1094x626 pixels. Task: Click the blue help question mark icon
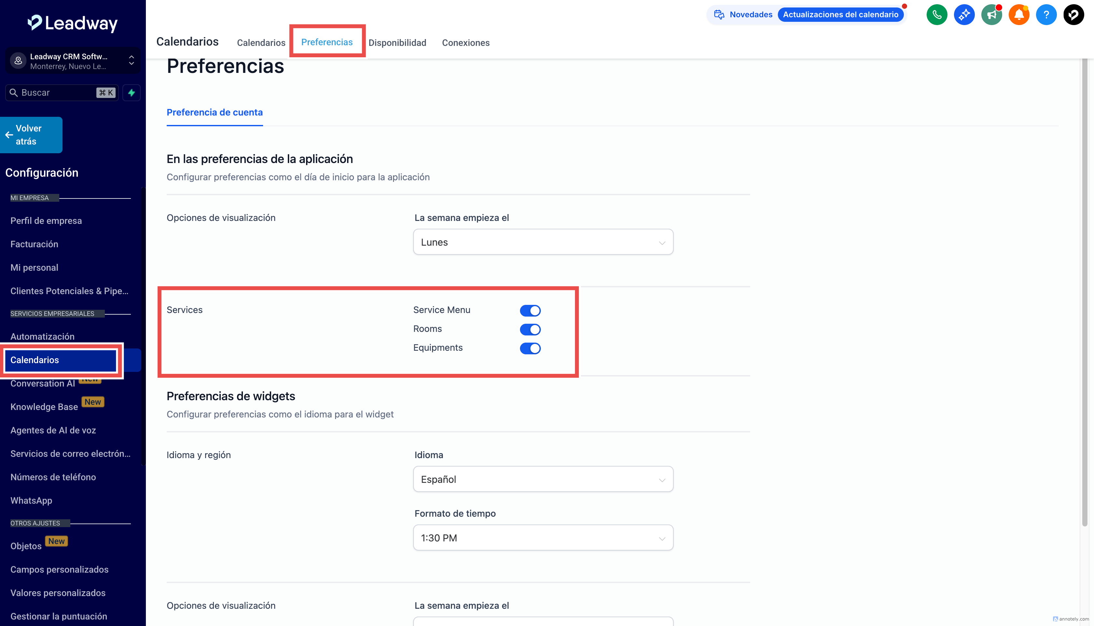point(1046,15)
